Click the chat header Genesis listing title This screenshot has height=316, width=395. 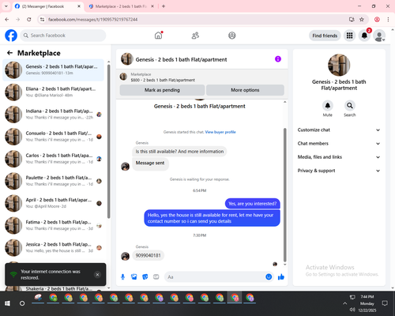(x=181, y=59)
